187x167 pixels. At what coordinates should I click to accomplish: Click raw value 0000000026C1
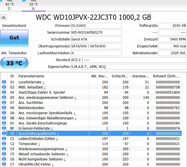point(168,138)
